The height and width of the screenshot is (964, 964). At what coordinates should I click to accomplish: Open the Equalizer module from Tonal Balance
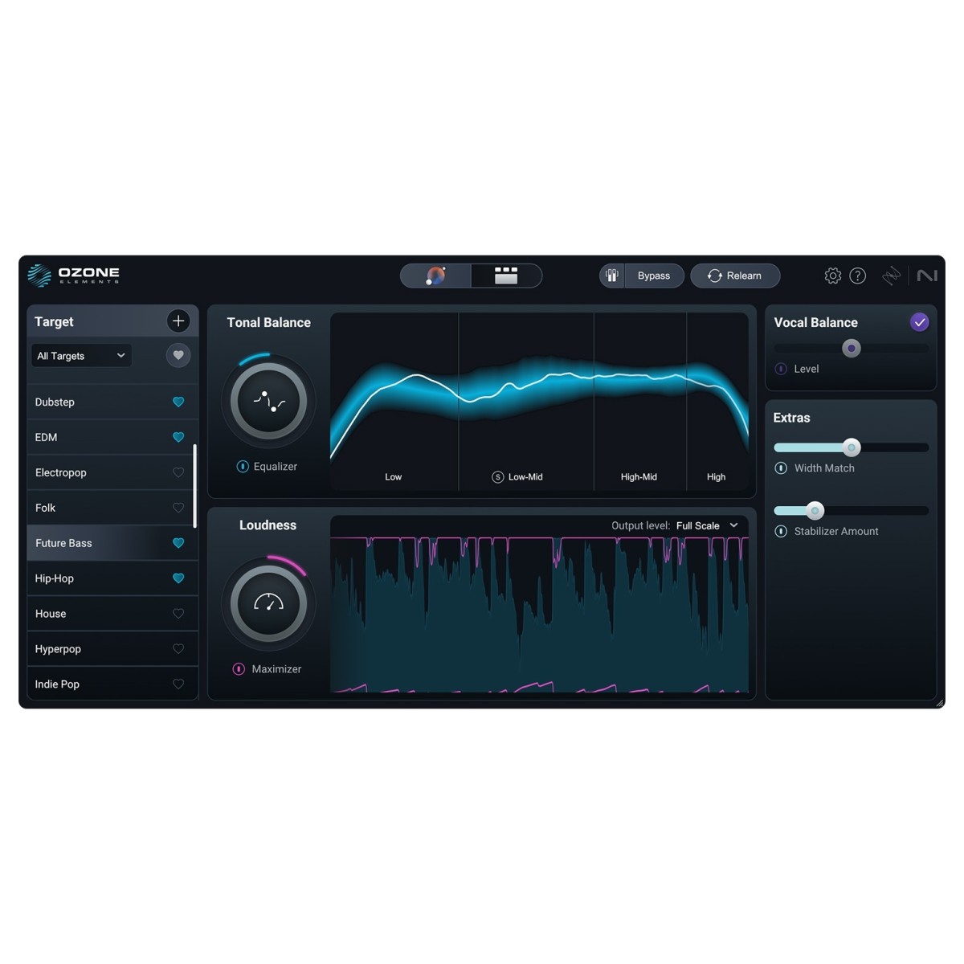(x=268, y=466)
